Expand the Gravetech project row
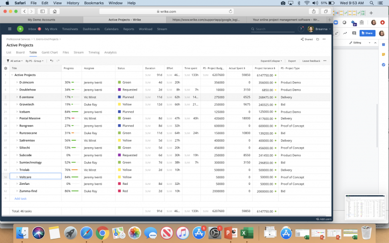Screen dimensions: 389x243 point(17,105)
